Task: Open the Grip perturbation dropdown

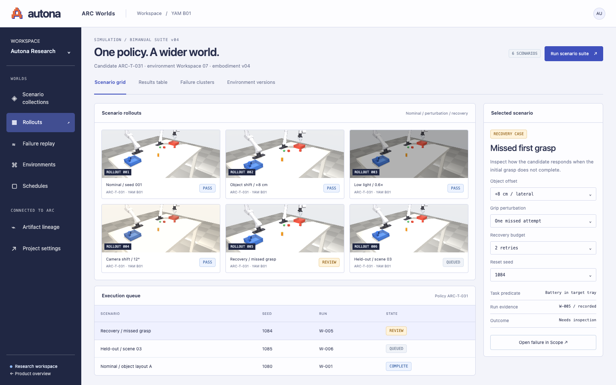Action: [x=543, y=221]
